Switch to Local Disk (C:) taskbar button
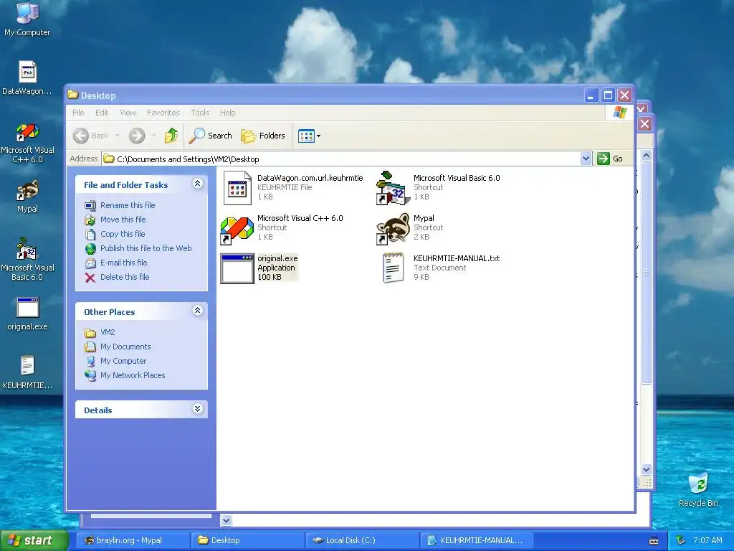The width and height of the screenshot is (734, 551). click(362, 540)
